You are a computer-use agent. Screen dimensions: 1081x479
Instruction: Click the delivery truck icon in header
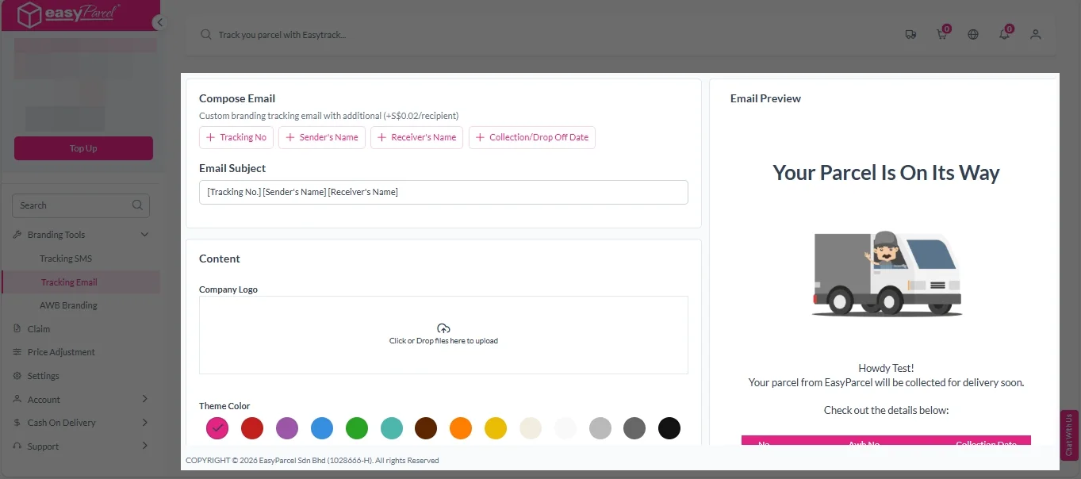coord(910,35)
